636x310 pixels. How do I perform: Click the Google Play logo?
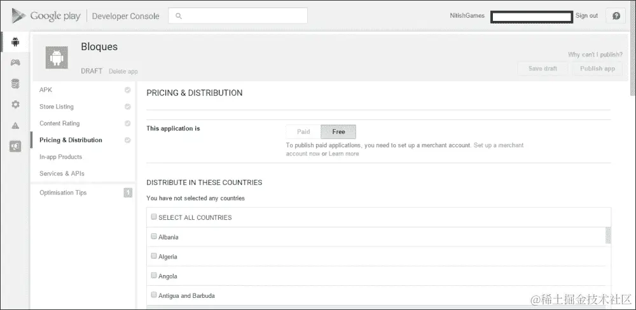click(46, 16)
